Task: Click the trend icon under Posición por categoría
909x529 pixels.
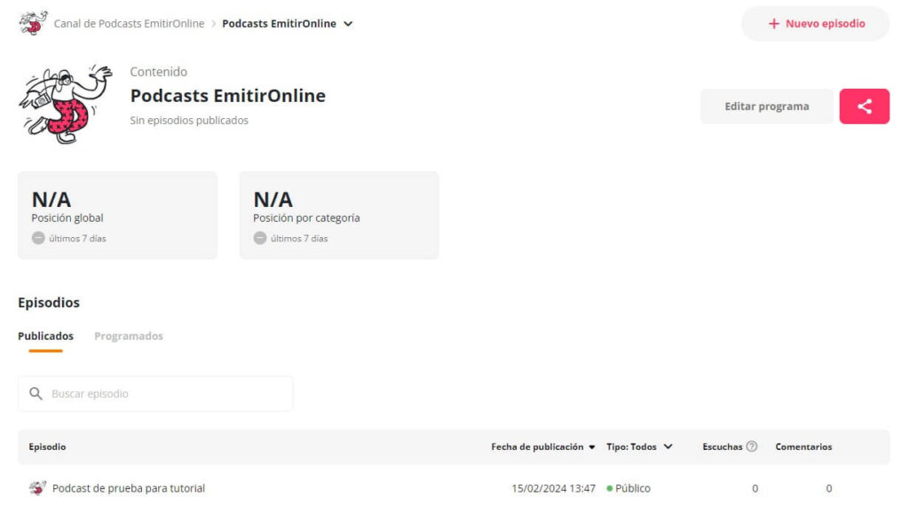Action: click(x=260, y=238)
